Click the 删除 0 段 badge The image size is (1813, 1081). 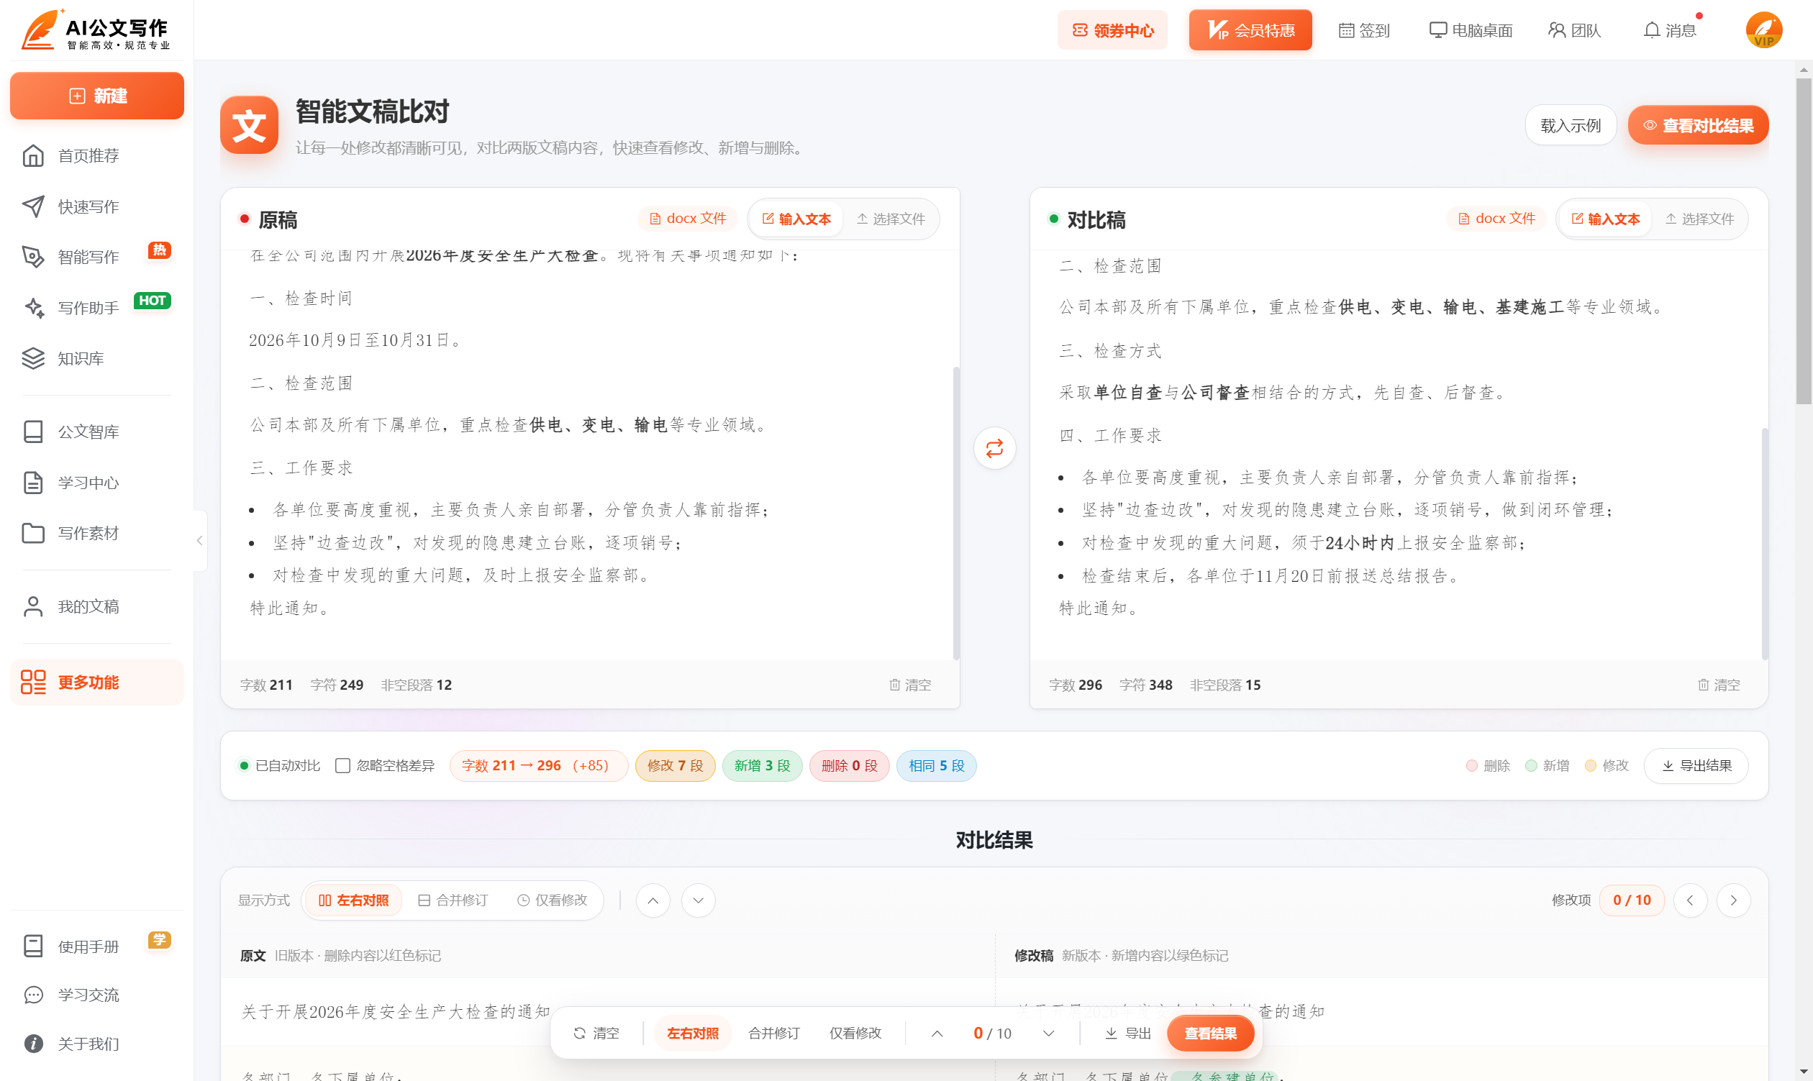pyautogui.click(x=849, y=765)
